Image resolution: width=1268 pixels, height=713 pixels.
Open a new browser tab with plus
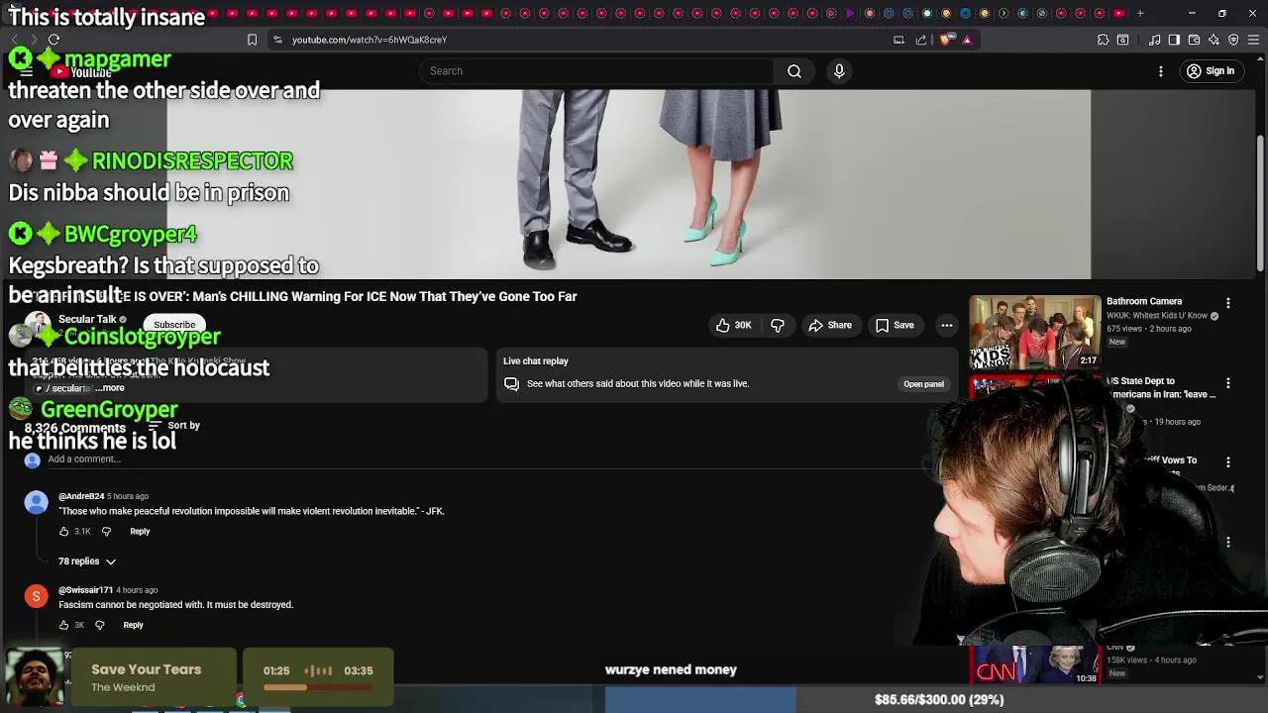(x=1140, y=13)
